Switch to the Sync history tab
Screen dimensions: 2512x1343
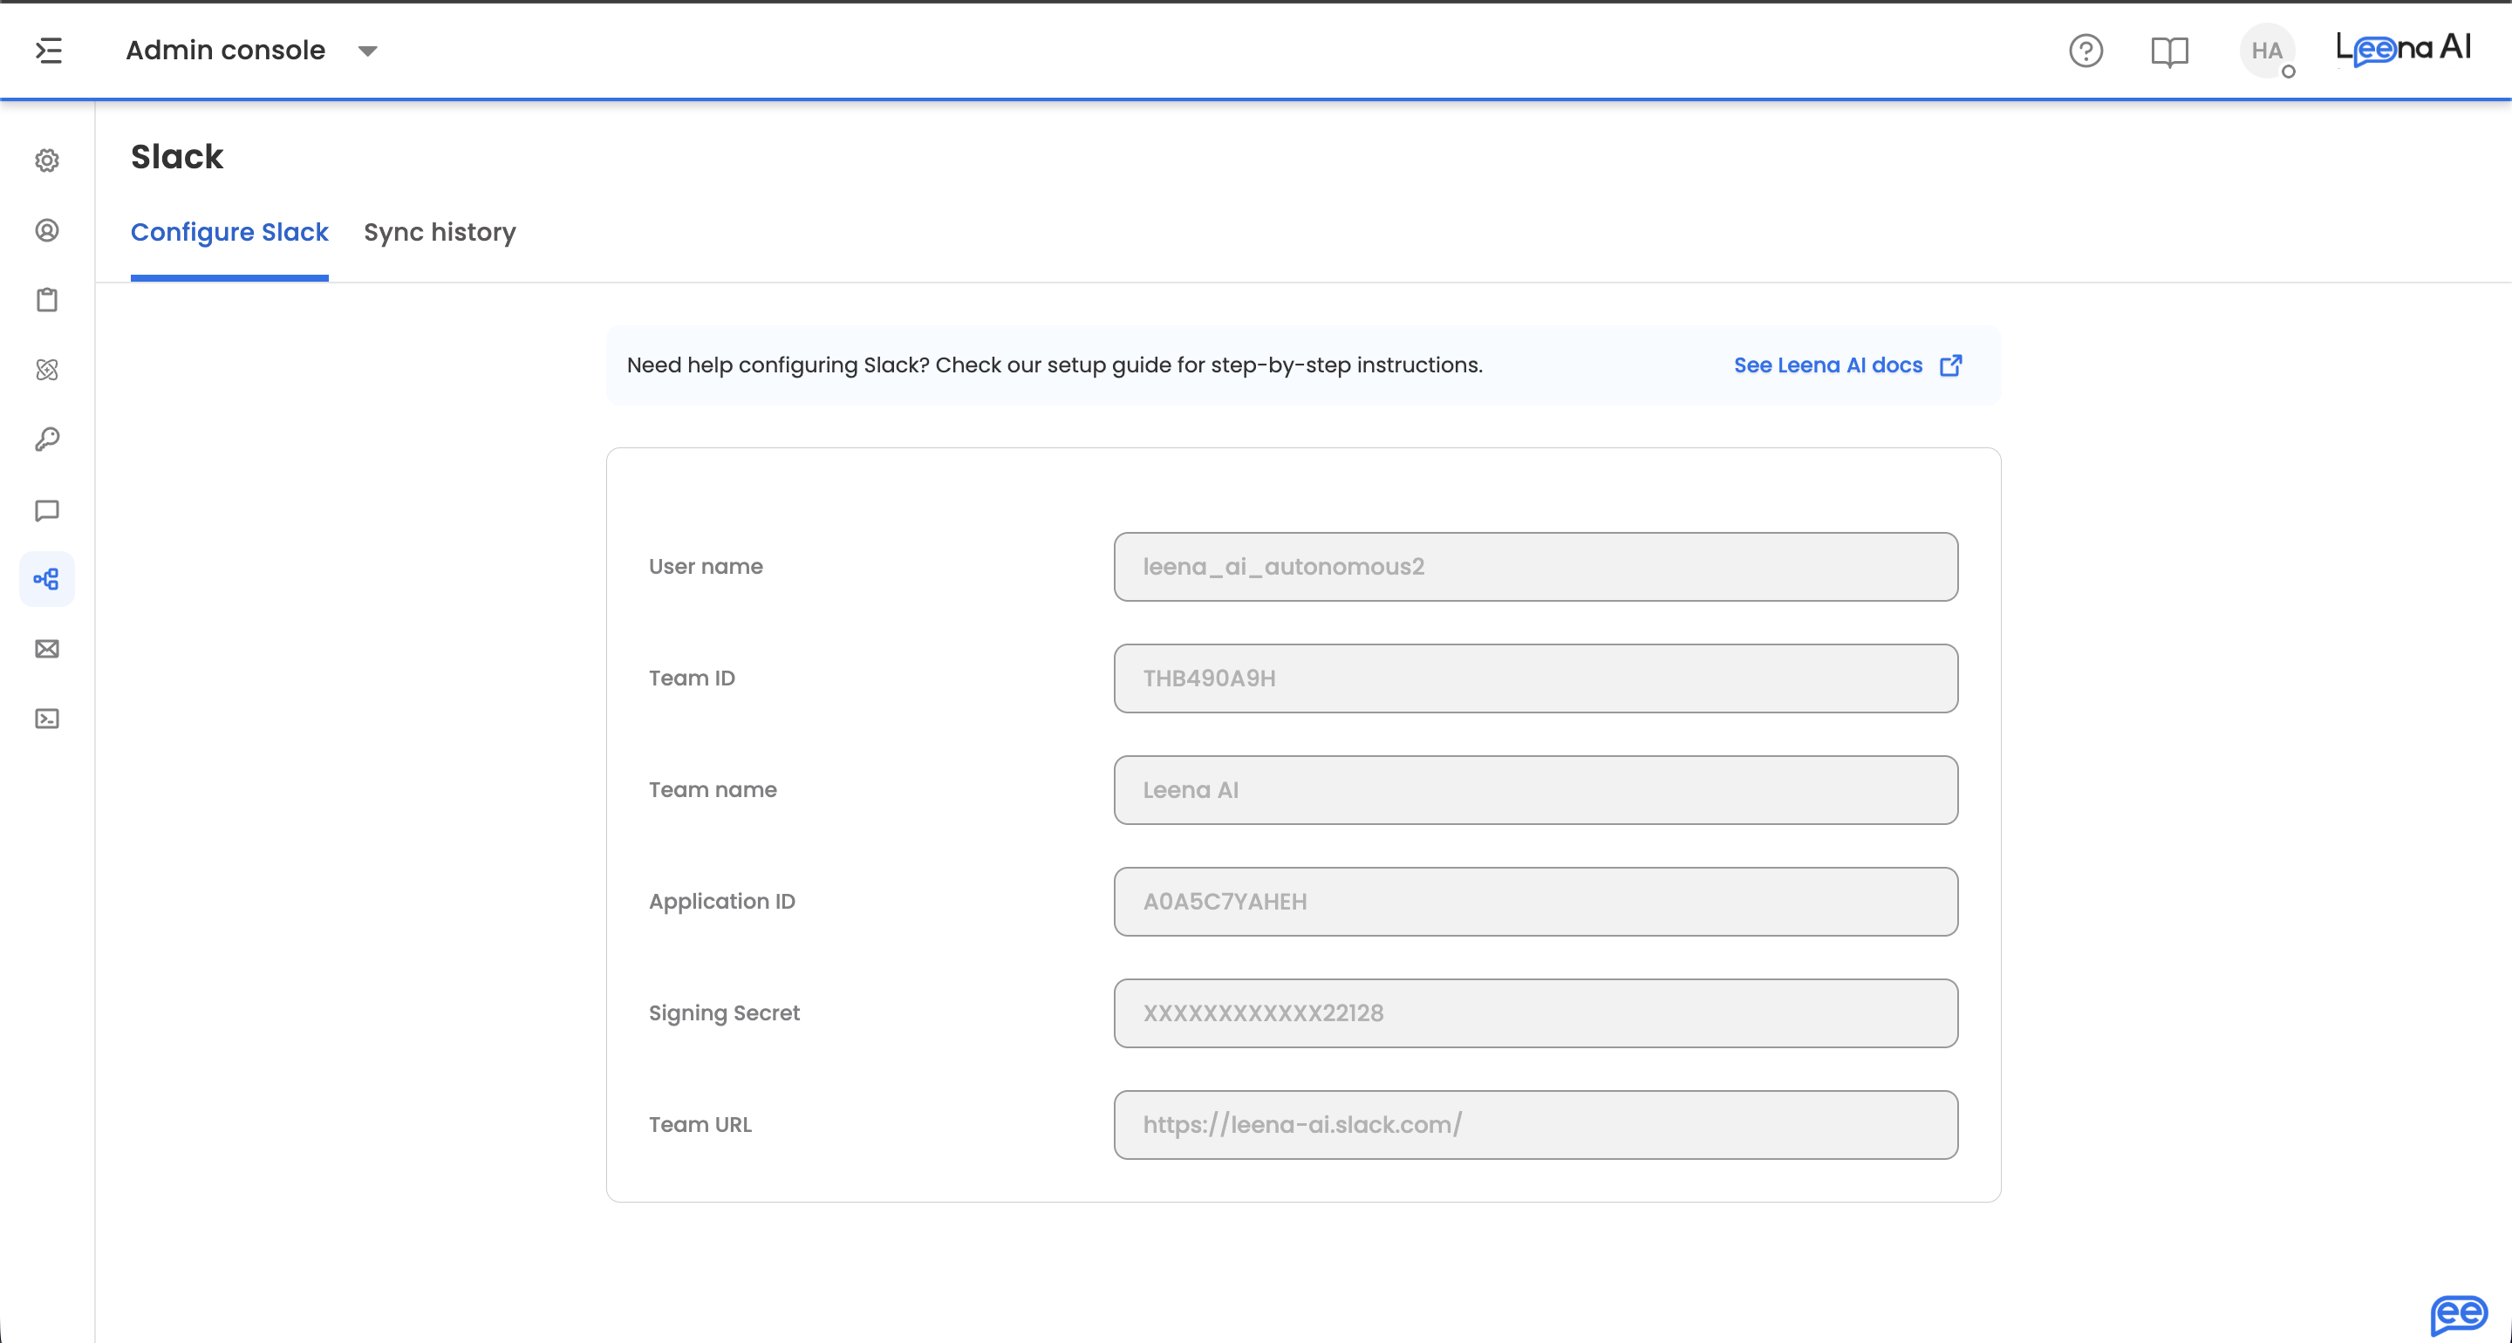pyautogui.click(x=440, y=232)
